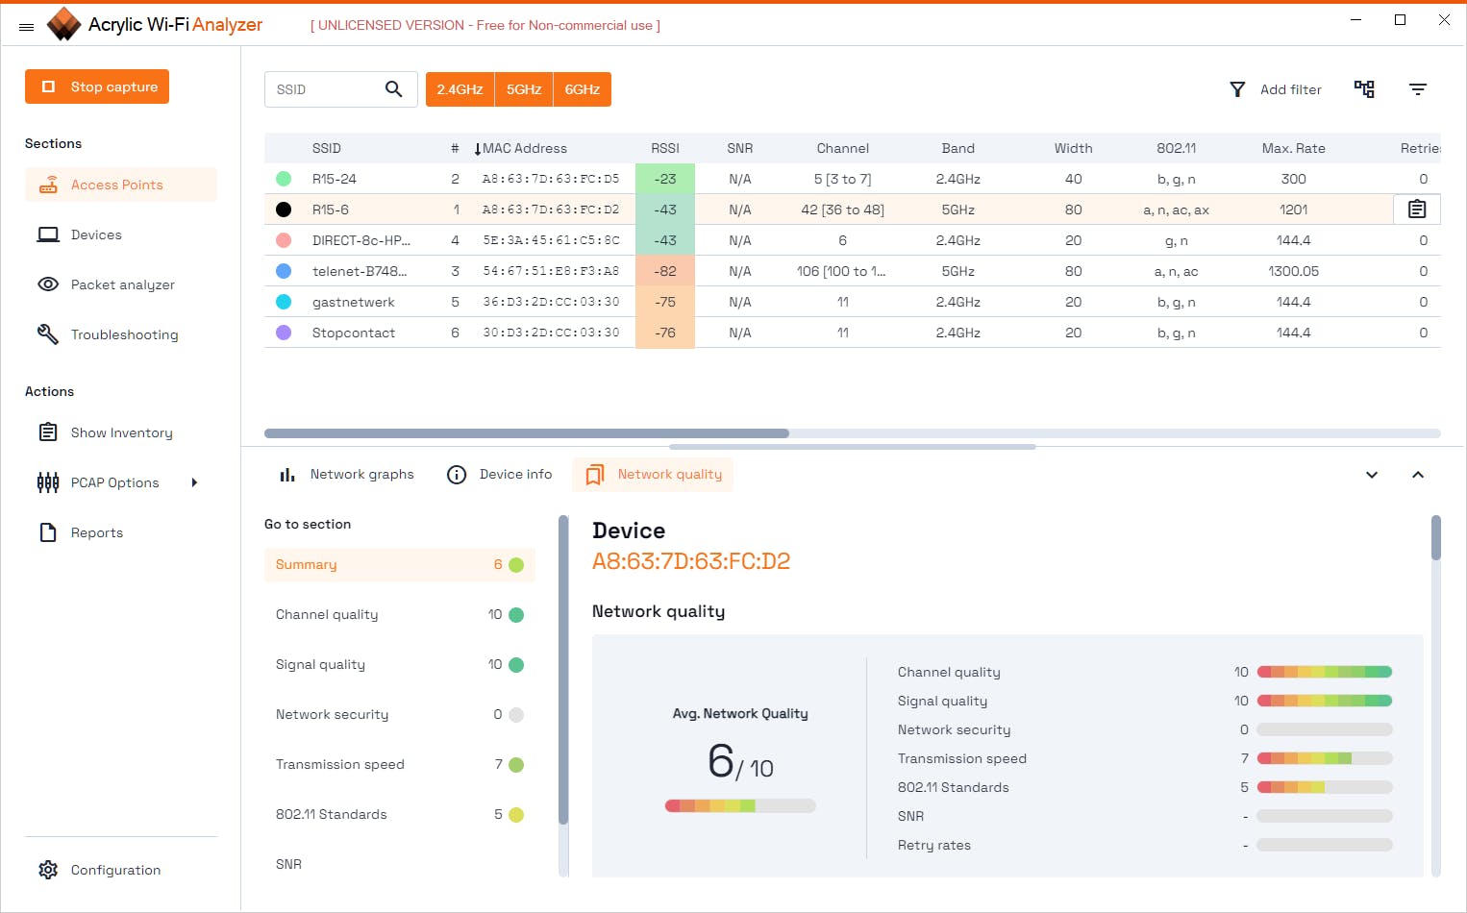Viewport: 1467px width, 913px height.
Task: Click the SSID search magnifier icon
Action: [x=393, y=89]
